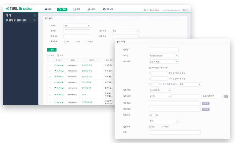Move the 첨부 불가 파일 filter to bottom priority
Screen dimensions: 235x143
click(62, 65)
